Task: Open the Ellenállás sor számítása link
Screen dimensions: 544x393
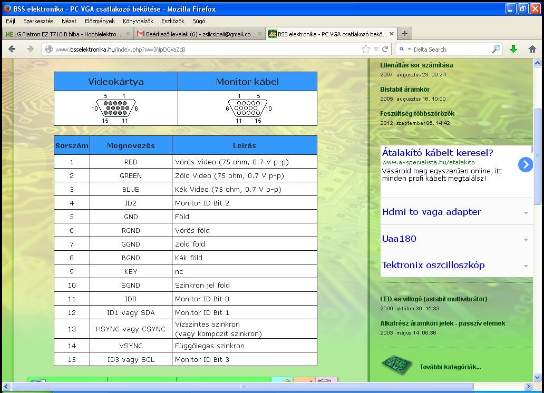Action: (416, 65)
